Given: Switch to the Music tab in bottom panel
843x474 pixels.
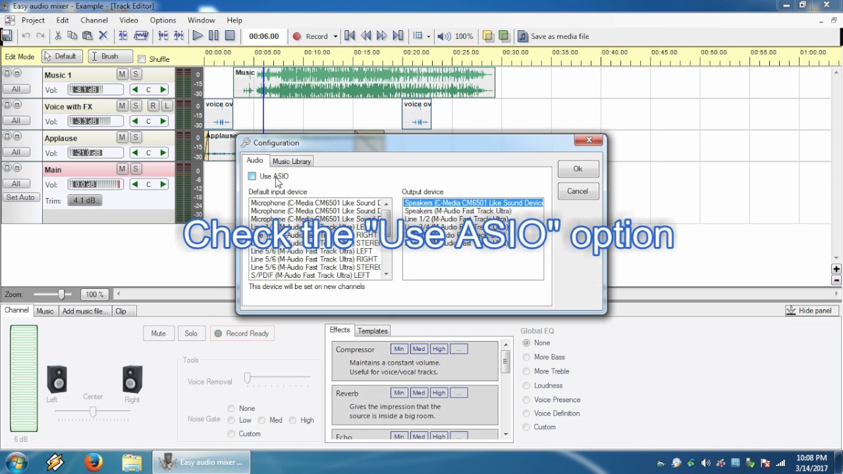Looking at the screenshot, I should click(45, 311).
